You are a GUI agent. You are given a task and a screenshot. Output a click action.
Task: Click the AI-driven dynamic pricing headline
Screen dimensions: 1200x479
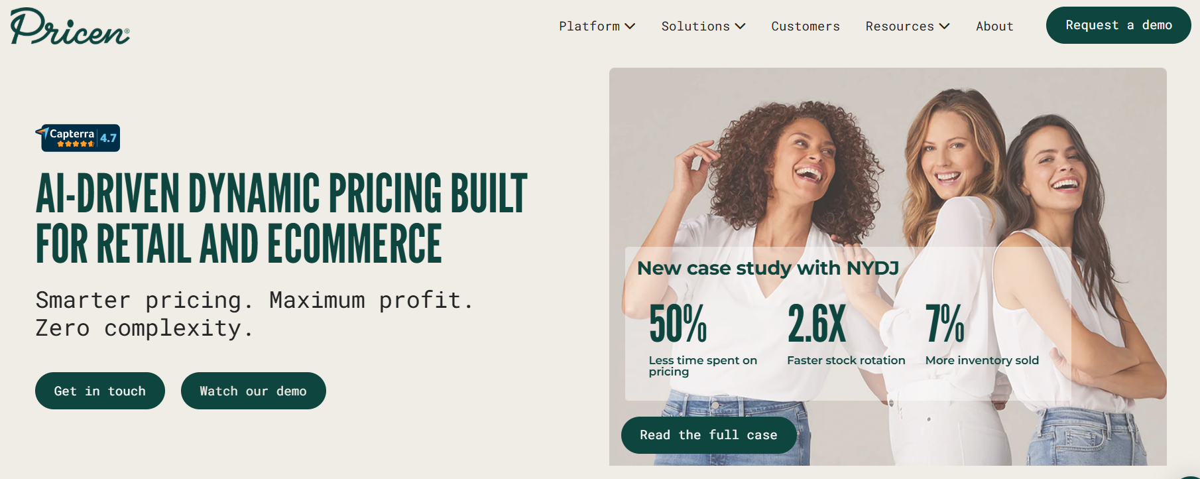click(281, 218)
